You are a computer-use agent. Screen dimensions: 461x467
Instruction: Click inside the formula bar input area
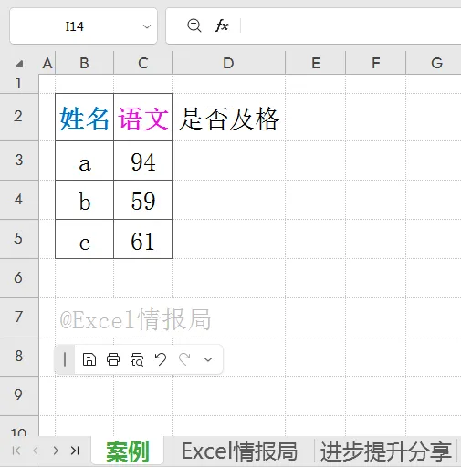[351, 26]
